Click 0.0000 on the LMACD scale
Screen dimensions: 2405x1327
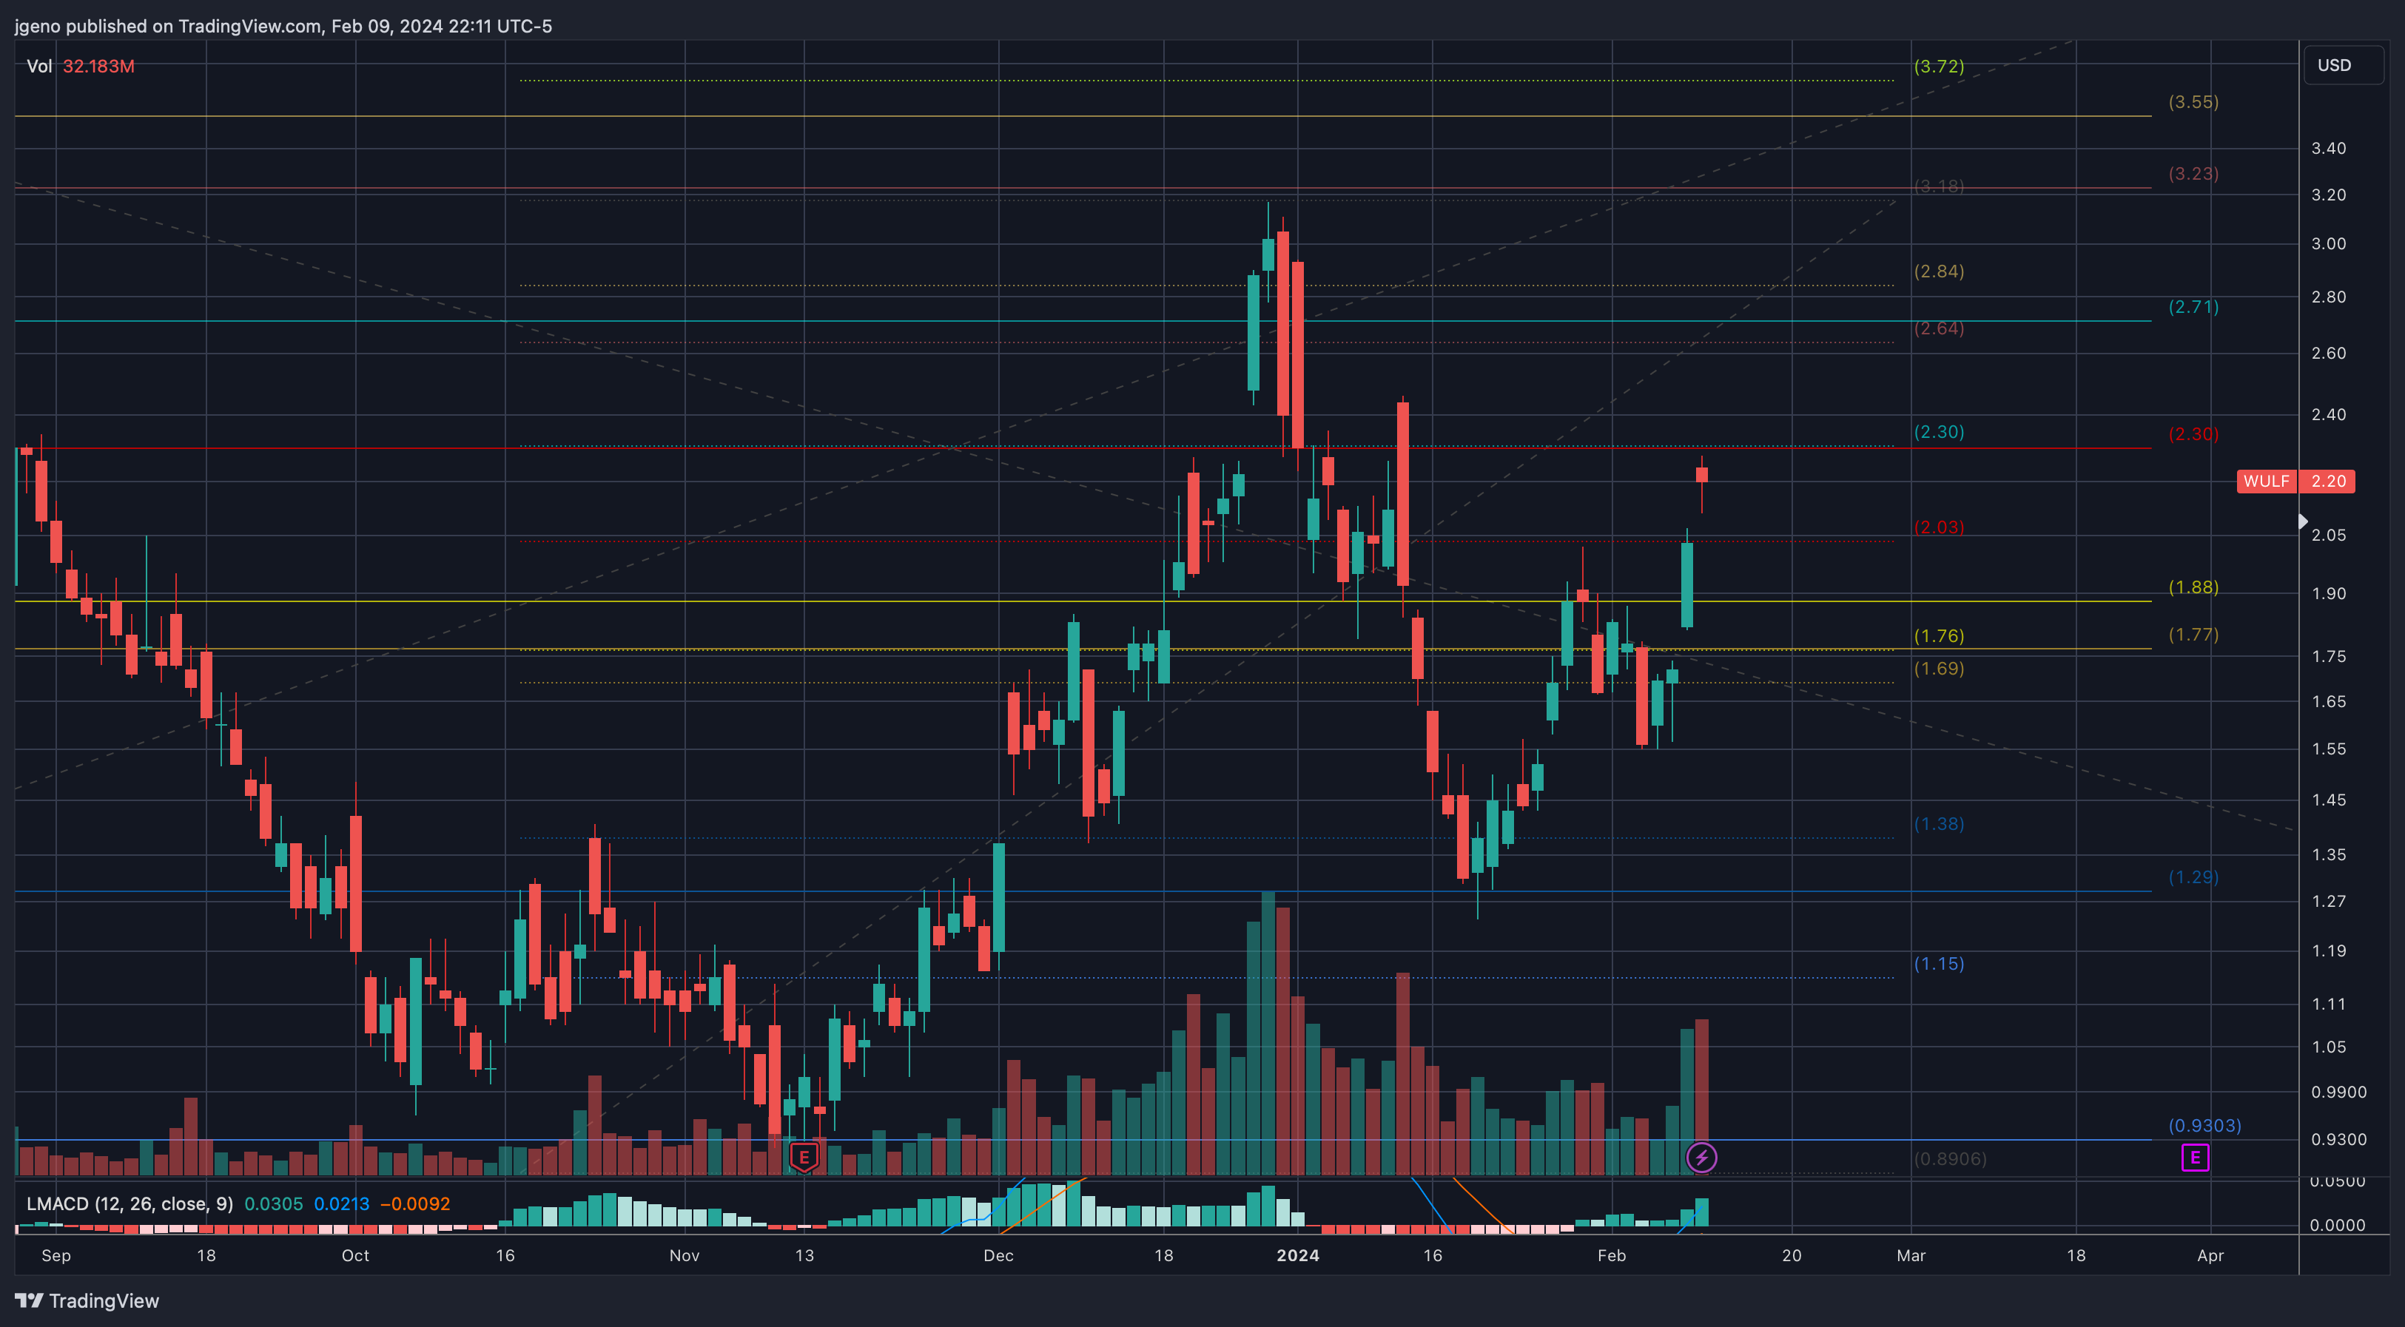click(2338, 1225)
